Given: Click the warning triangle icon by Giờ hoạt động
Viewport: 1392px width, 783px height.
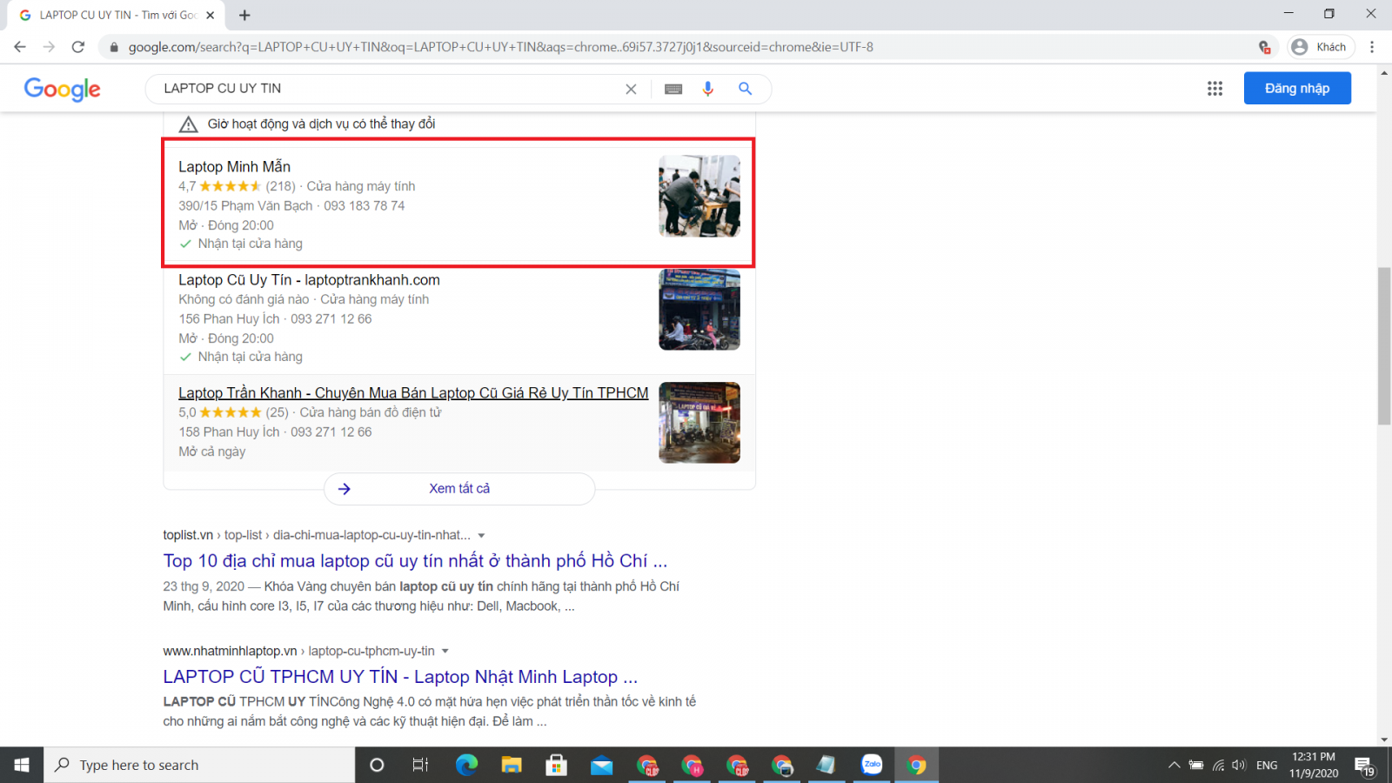Looking at the screenshot, I should pyautogui.click(x=188, y=124).
